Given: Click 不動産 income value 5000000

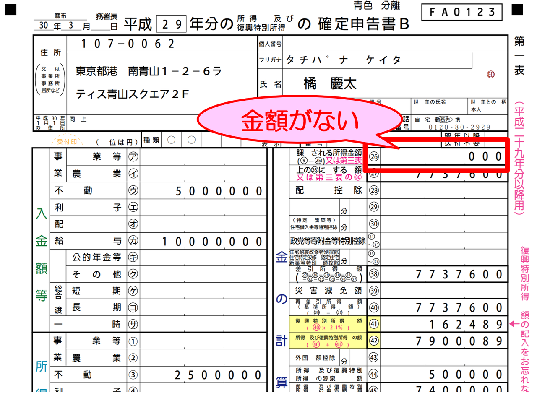Looking at the screenshot, I should point(218,191).
